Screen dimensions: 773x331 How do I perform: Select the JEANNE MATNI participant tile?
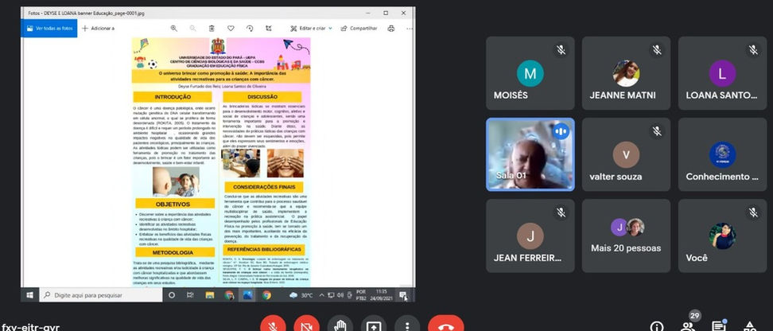(626, 73)
